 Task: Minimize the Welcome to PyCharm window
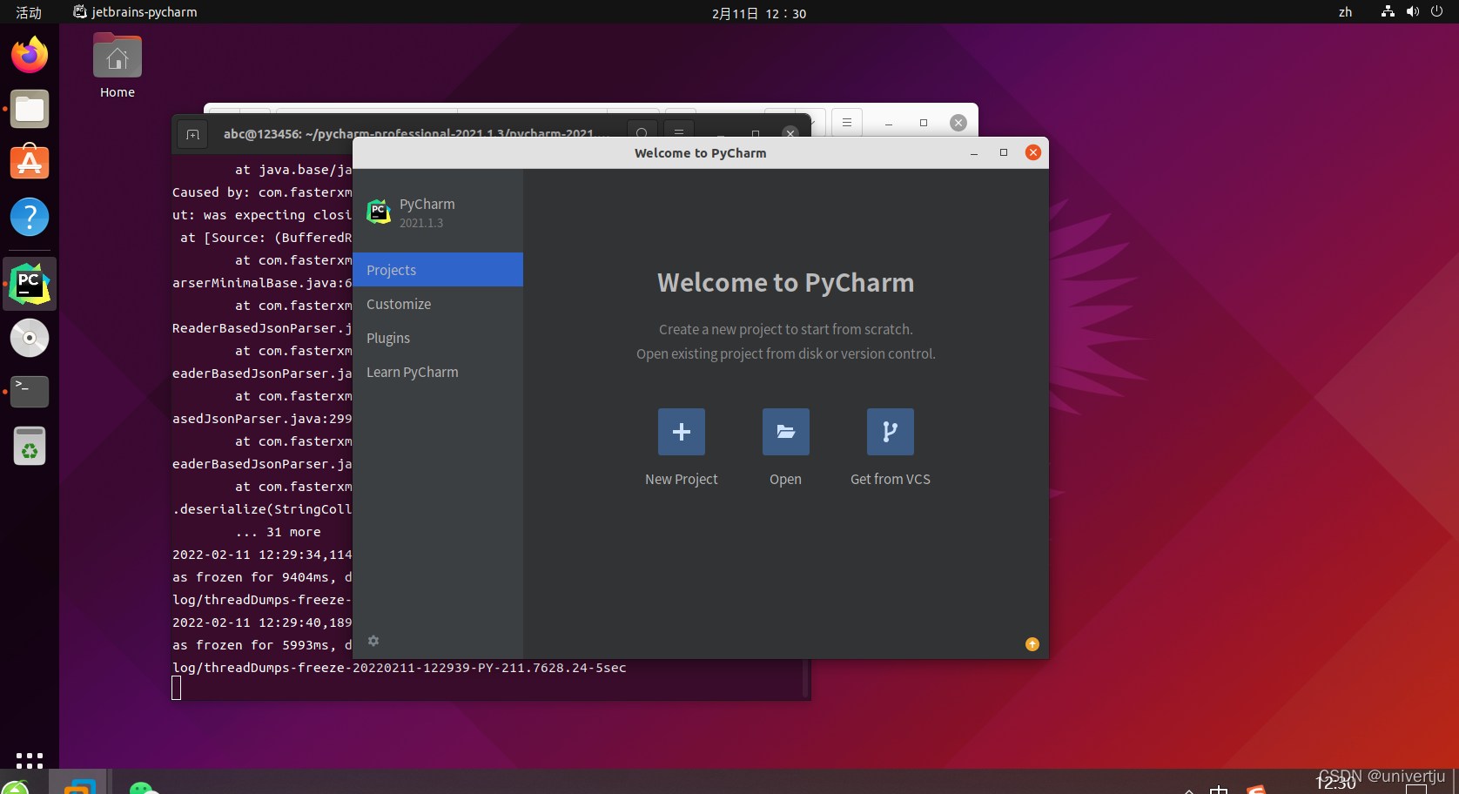[974, 152]
